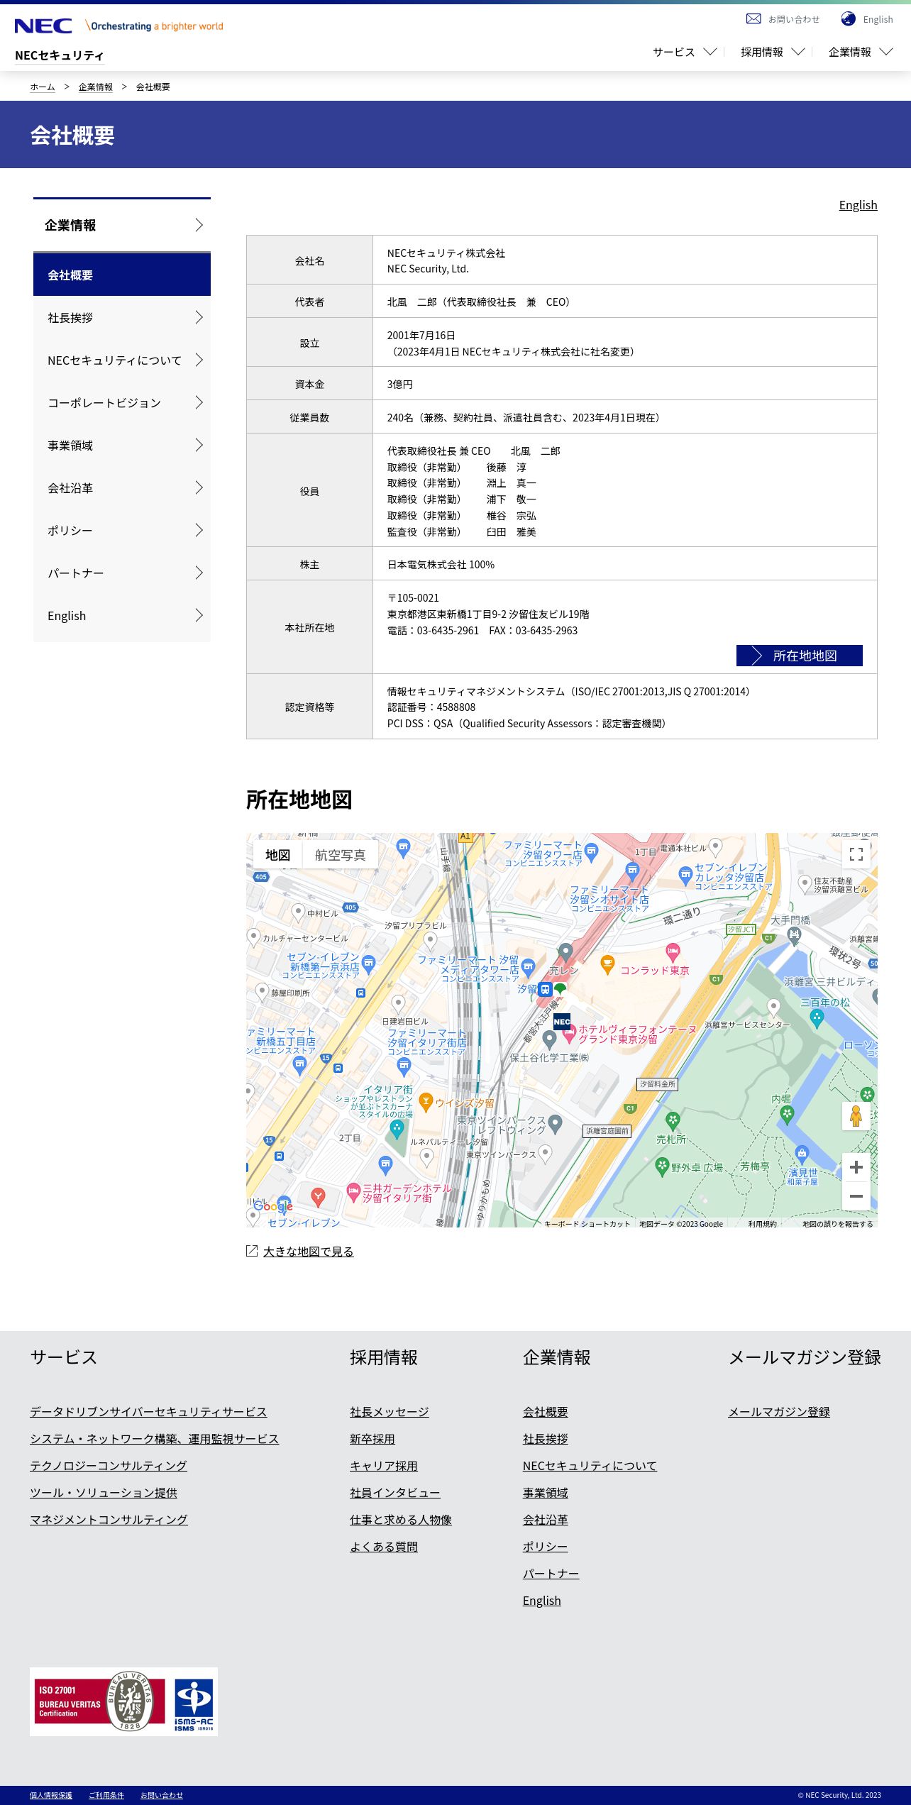
Task: Open 新卒採用 footer link
Action: pos(372,1439)
